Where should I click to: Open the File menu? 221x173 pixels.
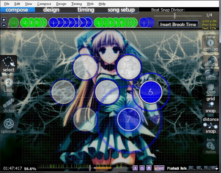tap(7, 4)
